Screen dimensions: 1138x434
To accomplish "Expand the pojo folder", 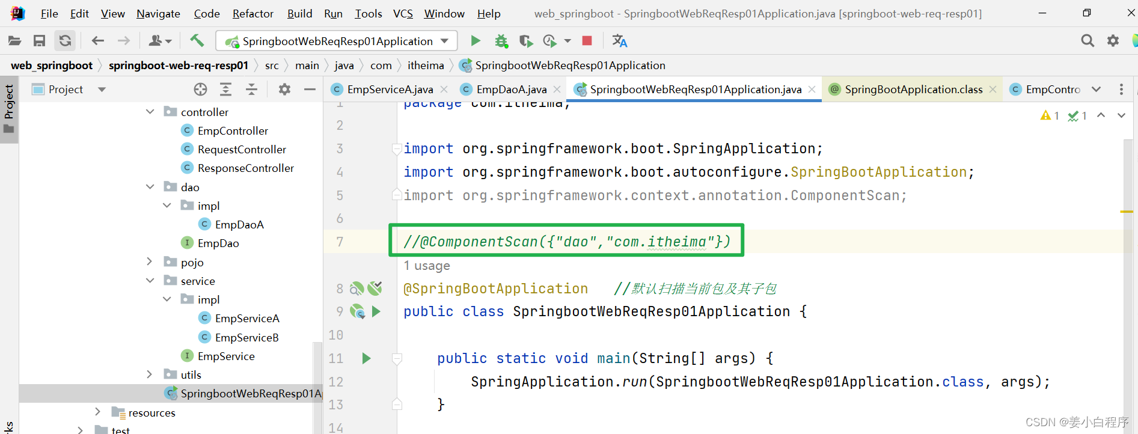I will click(150, 261).
